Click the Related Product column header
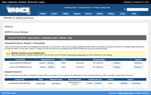Viewport: 151px width, 95px height. [56, 79]
